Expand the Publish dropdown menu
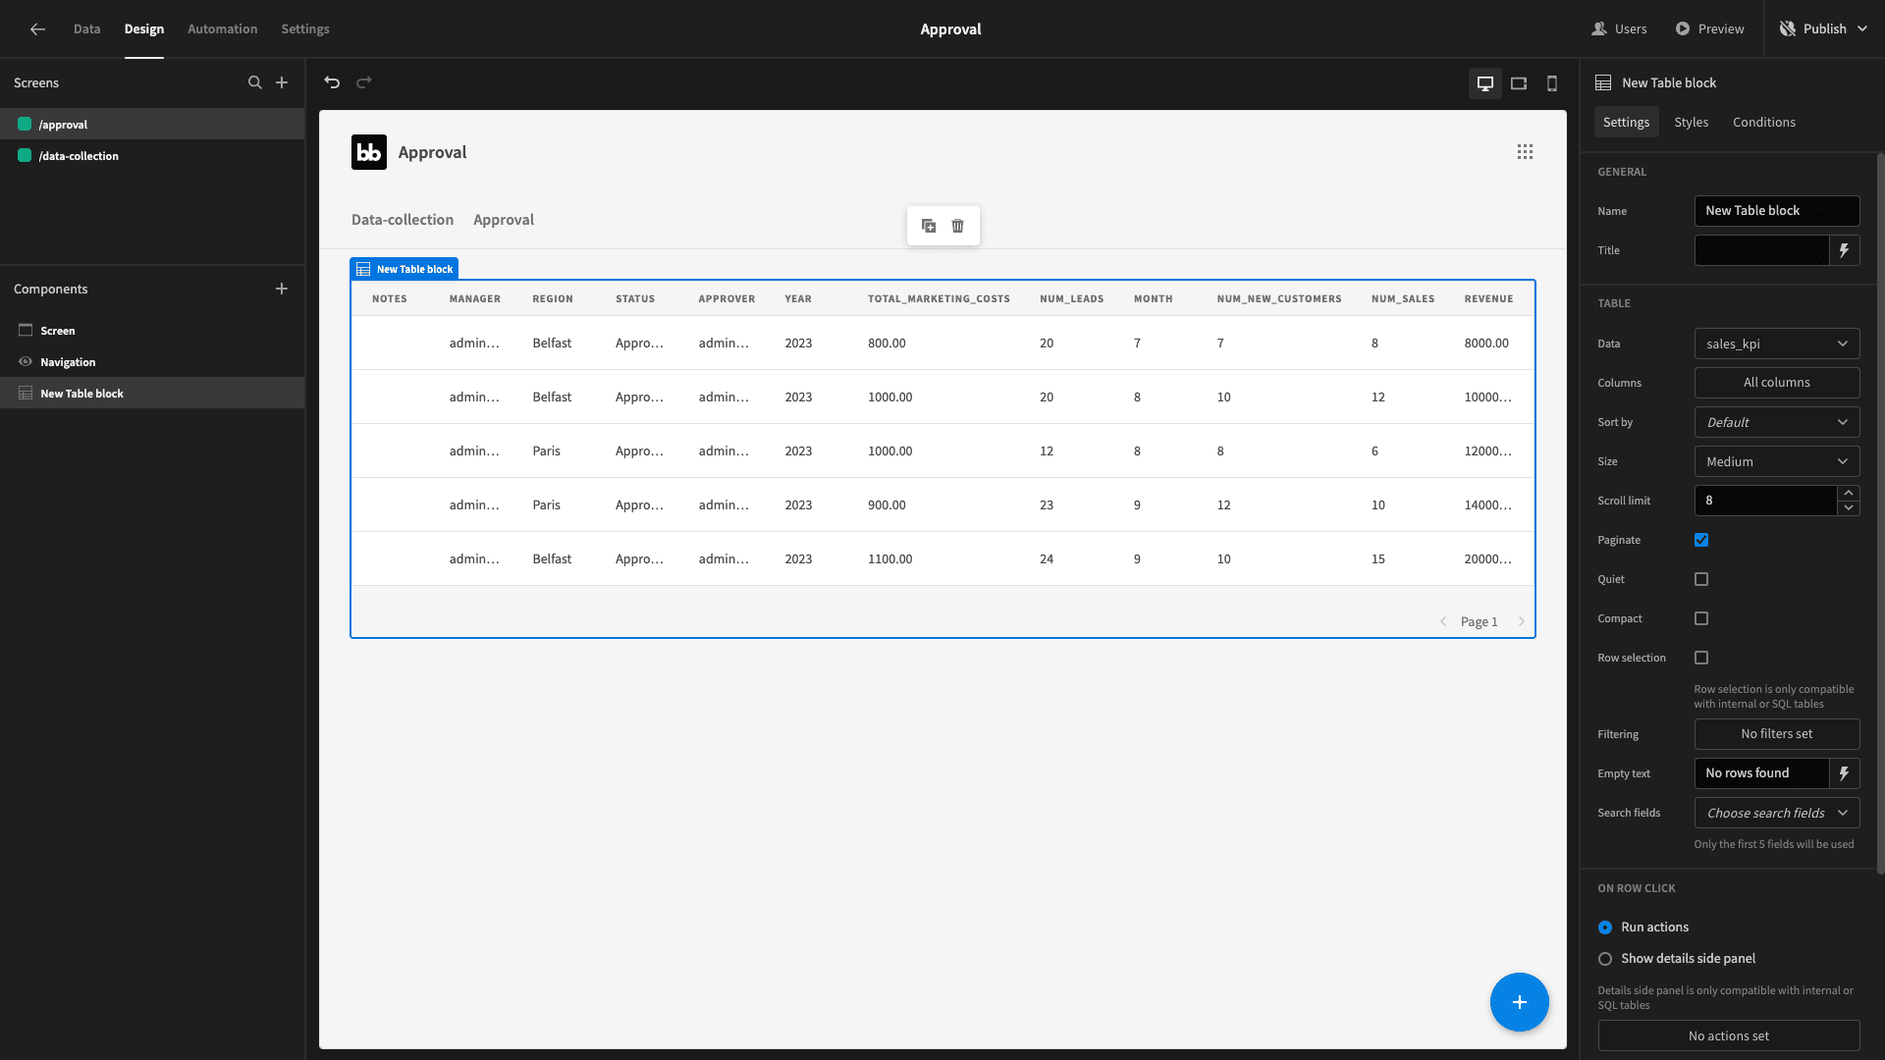 [x=1825, y=29]
